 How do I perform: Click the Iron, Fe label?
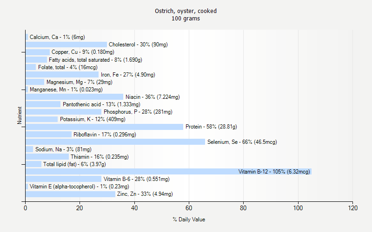point(128,75)
